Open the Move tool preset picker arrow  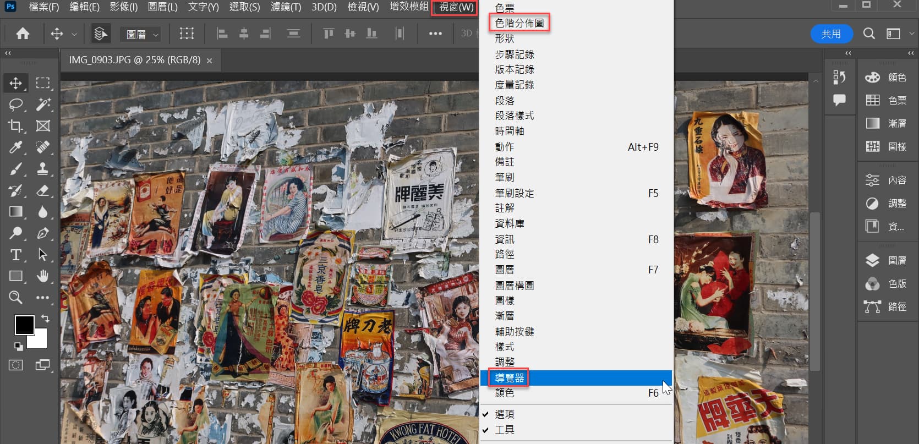pos(74,34)
